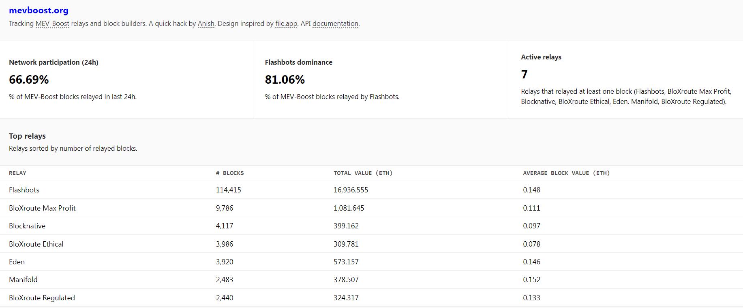The image size is (743, 308).
Task: Click the 0.133 average block value
Action: 531,298
